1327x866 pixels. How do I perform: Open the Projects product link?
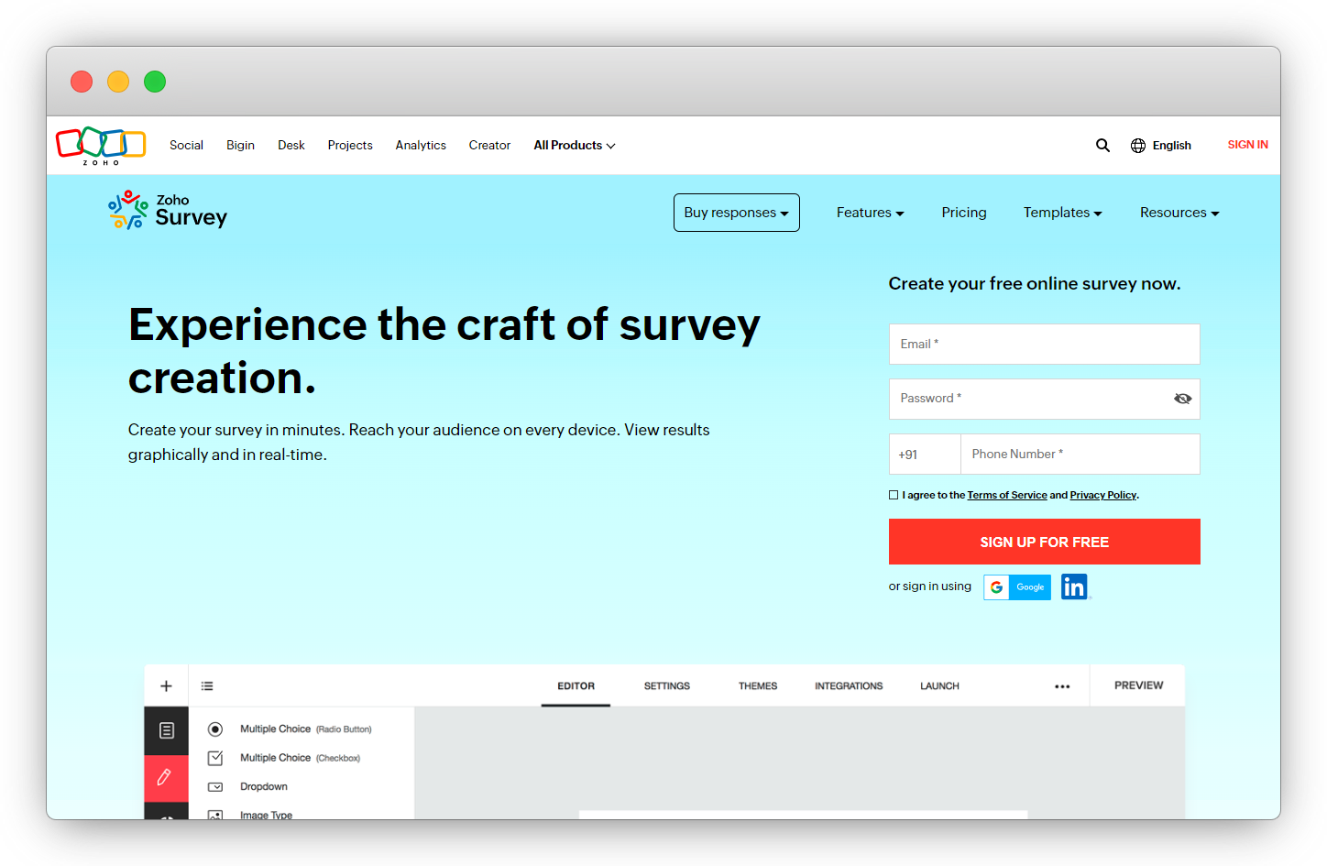[350, 146]
